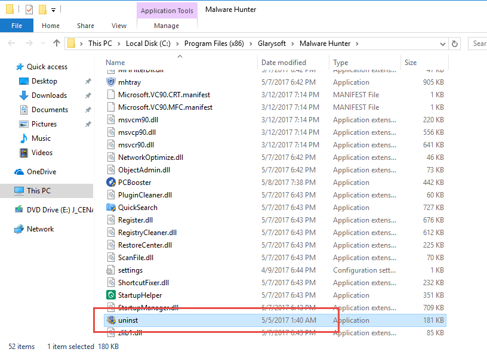Click the Search input field
This screenshot has height=352, width=487.
(477, 44)
